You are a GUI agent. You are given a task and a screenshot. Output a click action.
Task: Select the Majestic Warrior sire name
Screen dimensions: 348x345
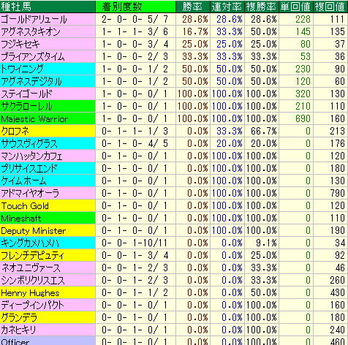coord(34,119)
